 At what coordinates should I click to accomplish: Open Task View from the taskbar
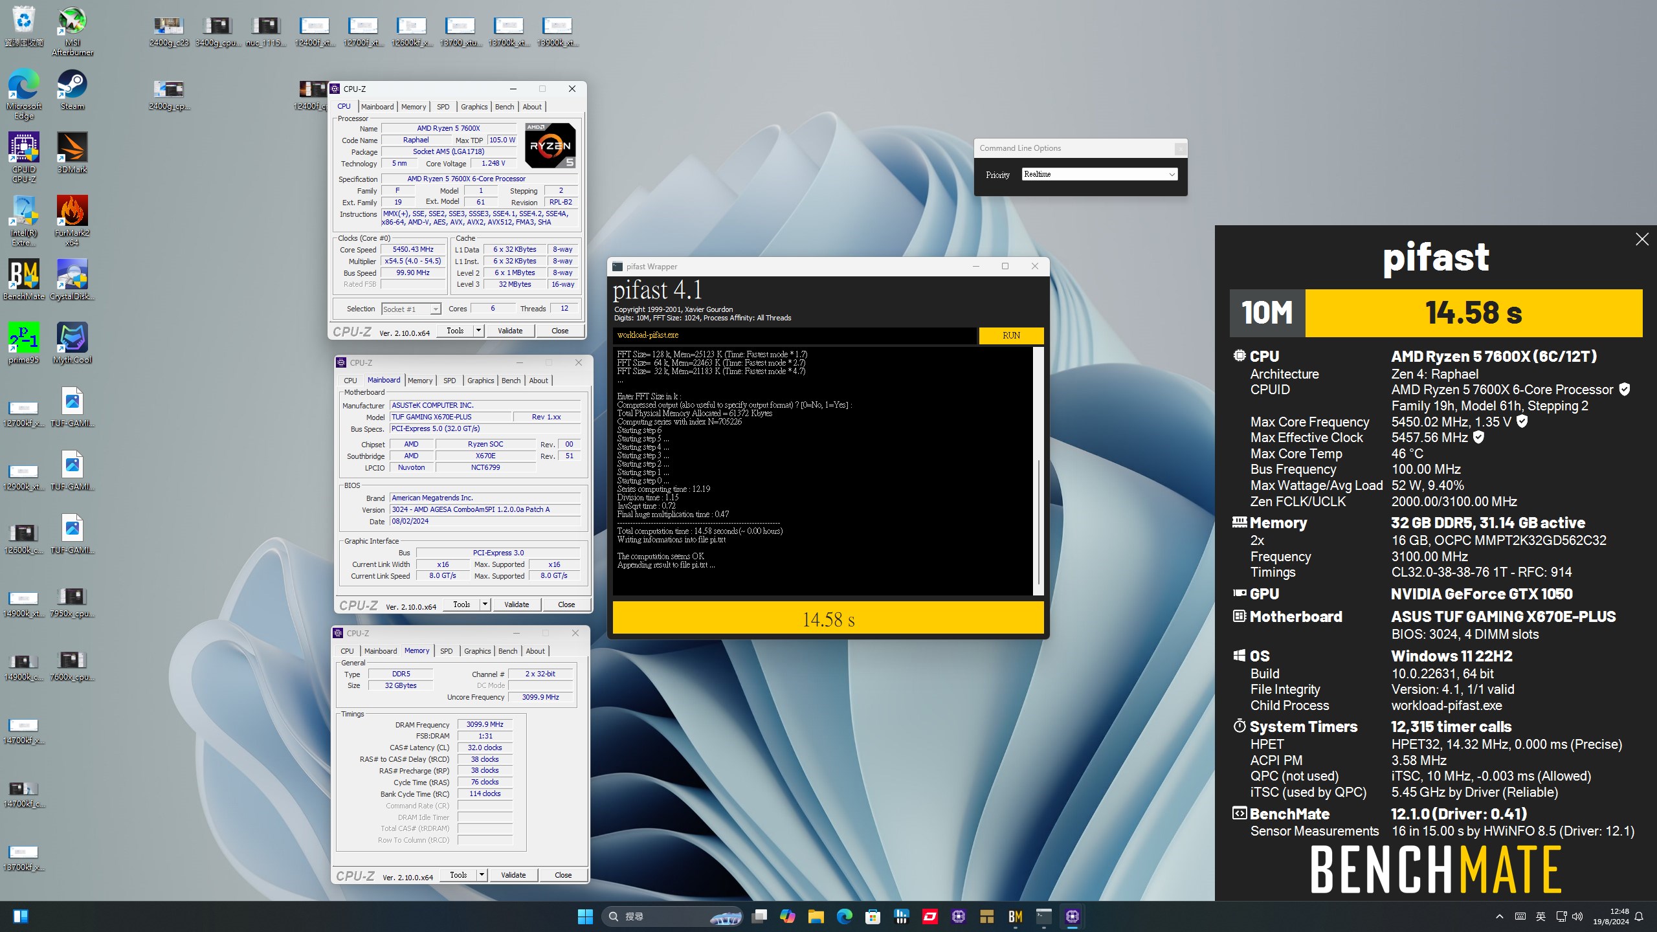pyautogui.click(x=759, y=916)
